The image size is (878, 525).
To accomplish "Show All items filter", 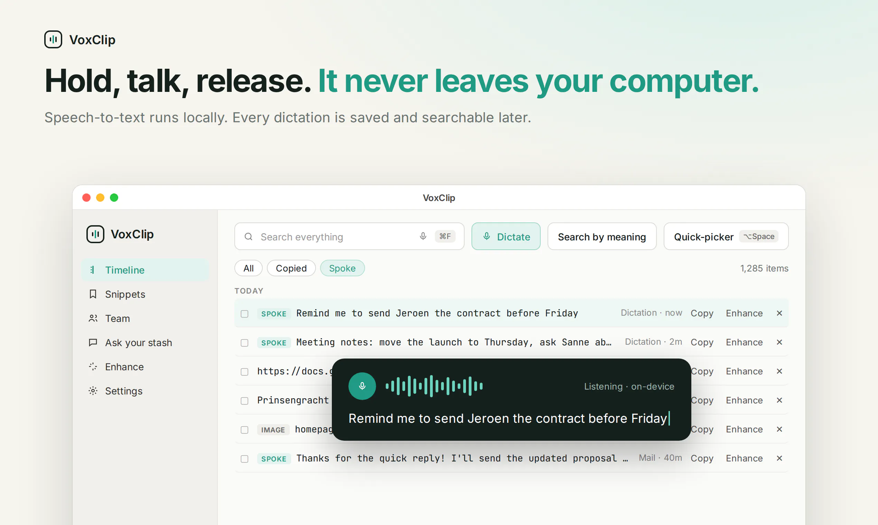I will click(249, 268).
